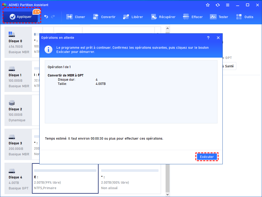
Task: Select the Disque 1 entry
Action: tap(18, 76)
